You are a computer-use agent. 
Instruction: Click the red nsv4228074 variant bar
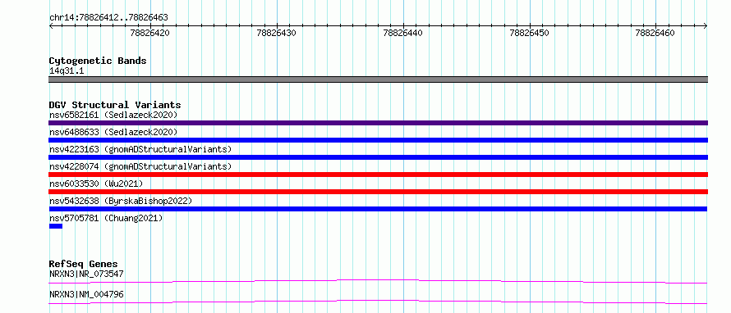[x=378, y=175]
